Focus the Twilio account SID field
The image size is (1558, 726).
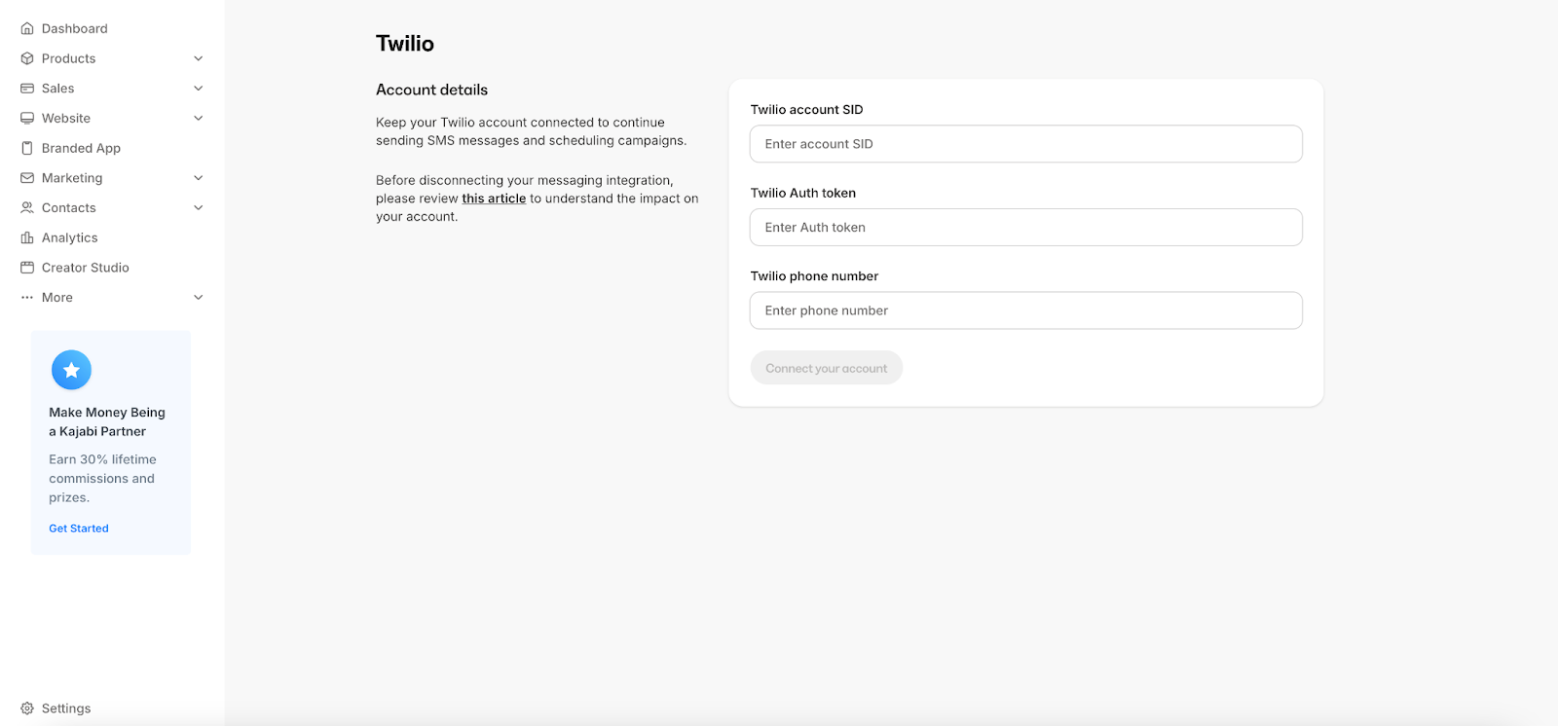(x=1026, y=144)
